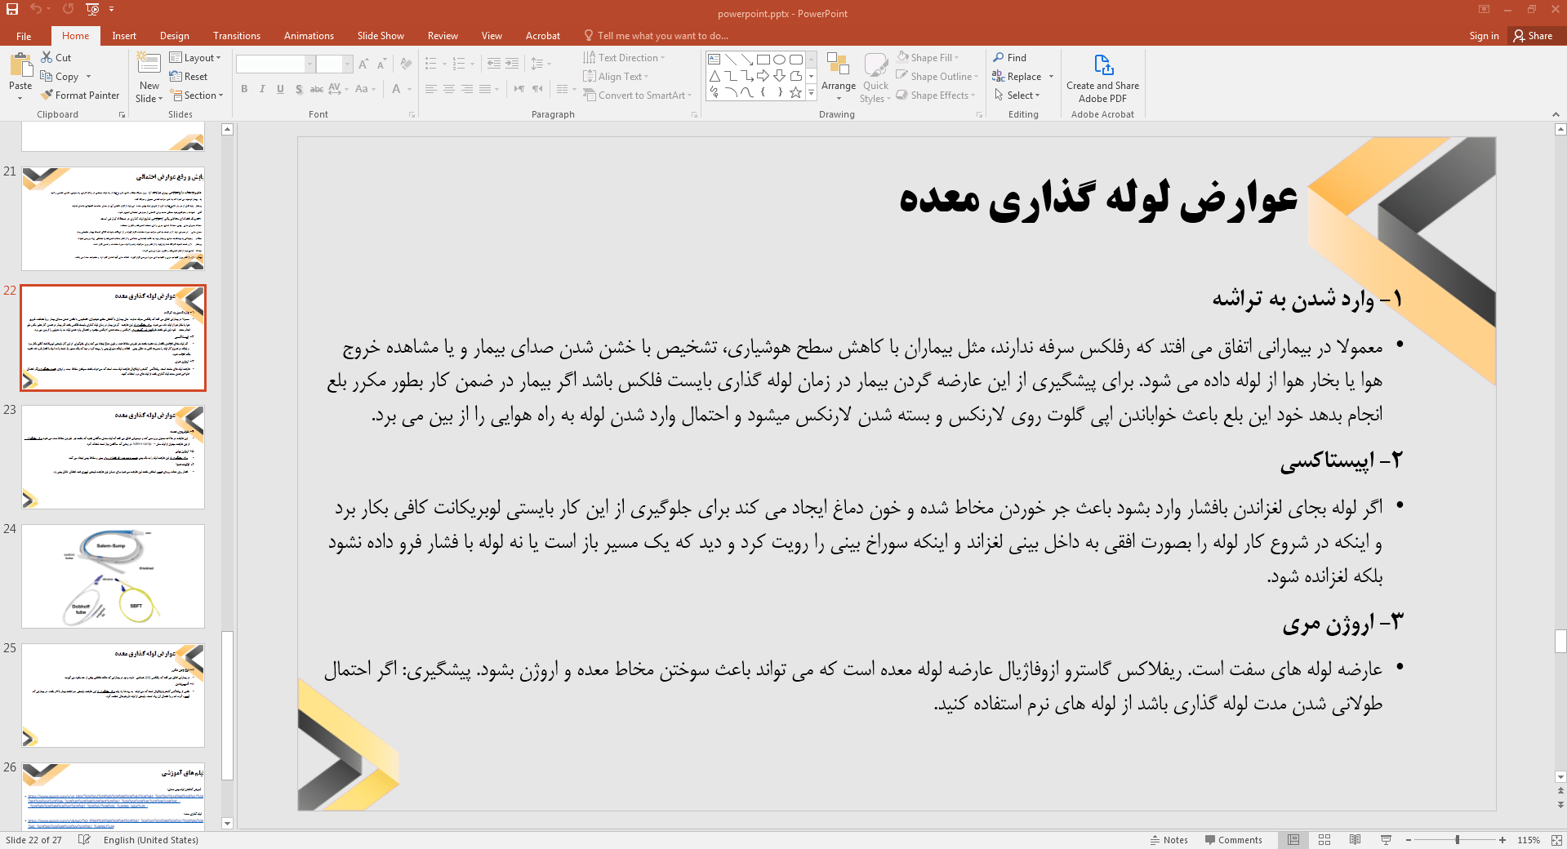The height and width of the screenshot is (849, 1567).
Task: Choose the star shape in gallery
Action: 795,92
